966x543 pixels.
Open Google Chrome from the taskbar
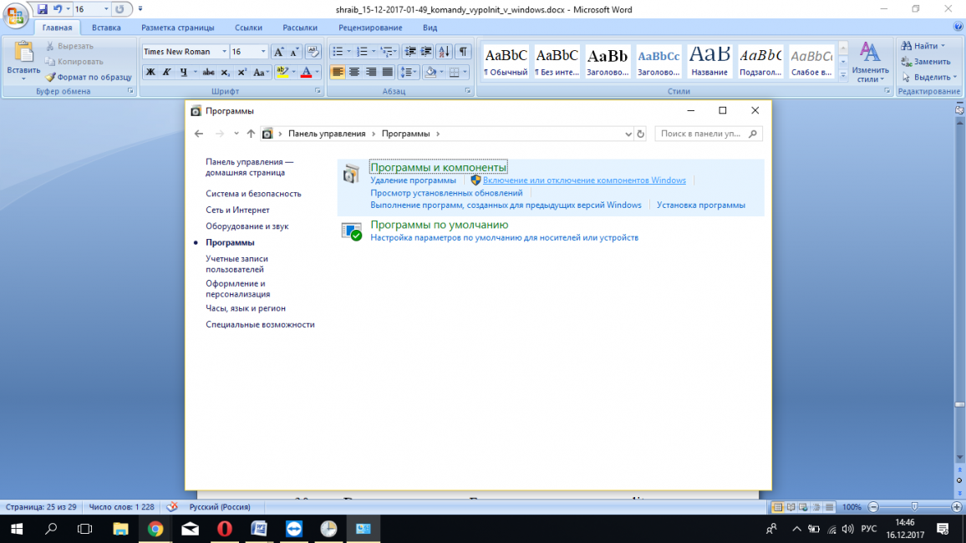click(155, 529)
